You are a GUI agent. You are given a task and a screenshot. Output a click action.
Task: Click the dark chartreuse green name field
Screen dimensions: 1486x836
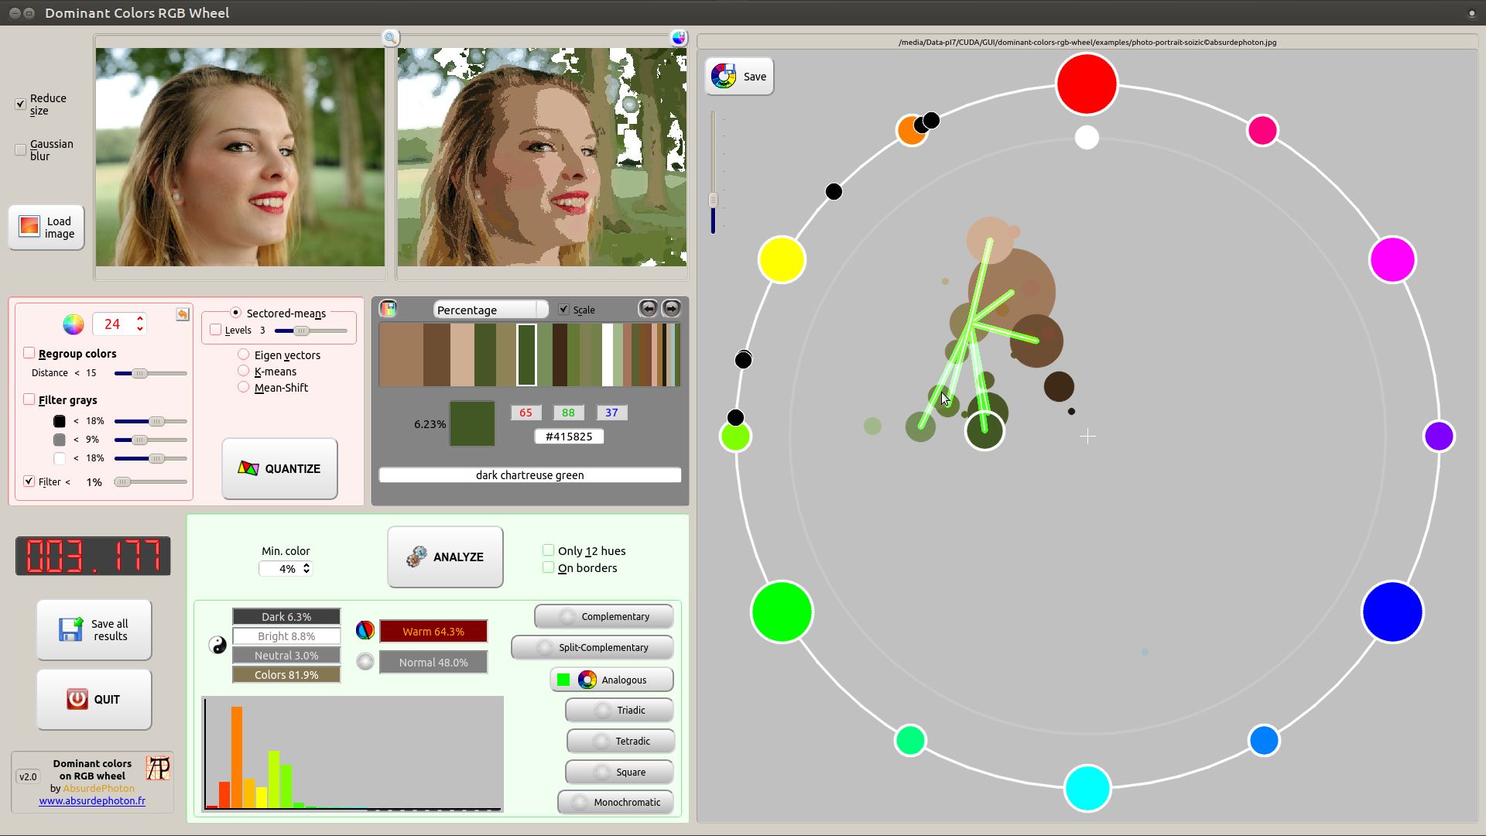pos(530,475)
